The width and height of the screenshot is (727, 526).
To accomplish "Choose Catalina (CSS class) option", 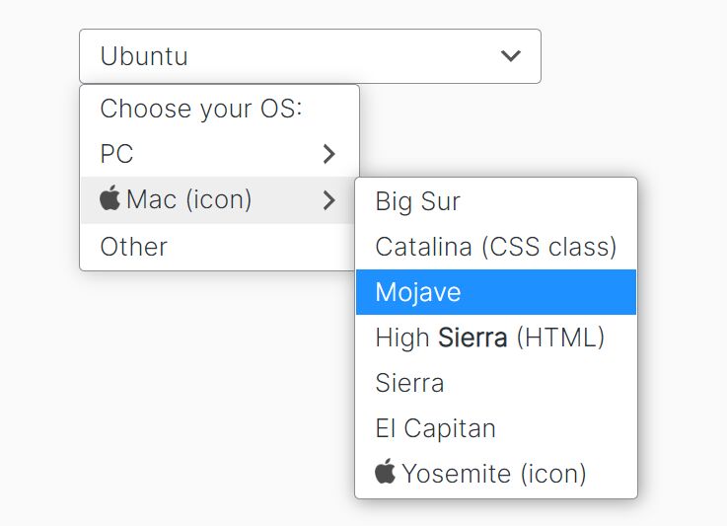I will tap(496, 247).
